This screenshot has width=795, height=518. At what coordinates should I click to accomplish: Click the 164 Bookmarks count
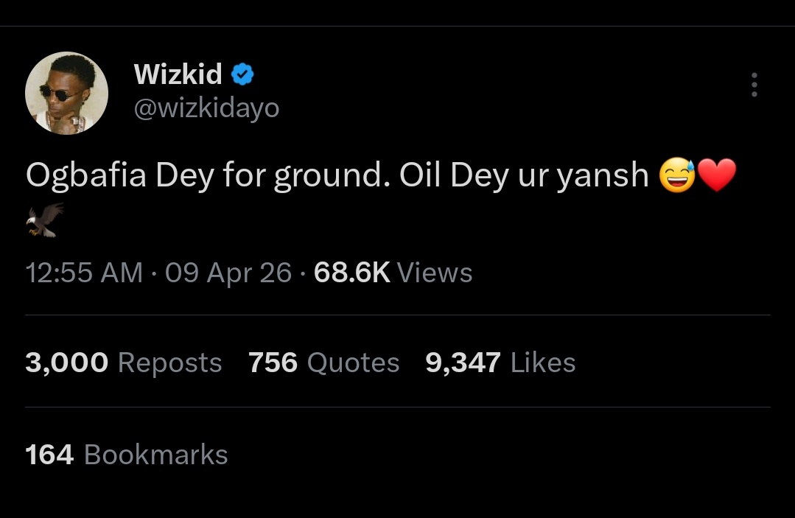coord(126,454)
